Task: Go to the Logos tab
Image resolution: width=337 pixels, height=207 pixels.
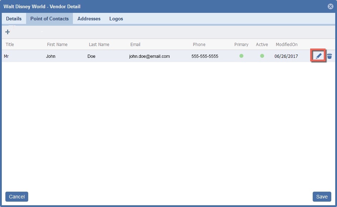Action: [x=116, y=19]
